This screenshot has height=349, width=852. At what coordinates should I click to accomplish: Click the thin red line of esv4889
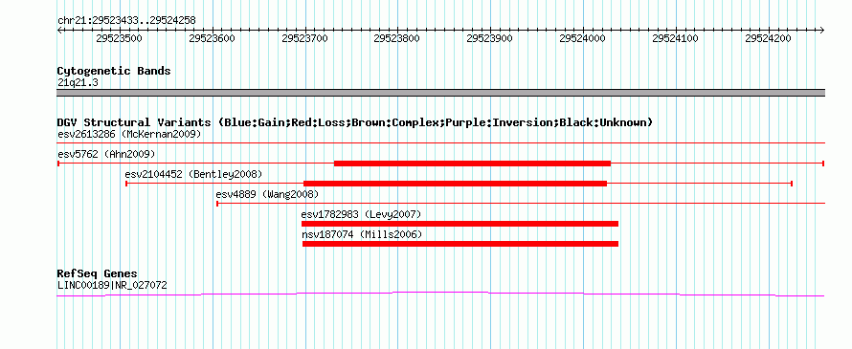tap(521, 204)
